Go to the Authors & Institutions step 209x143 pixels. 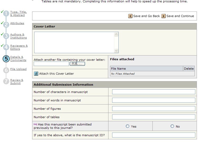tap(18, 36)
